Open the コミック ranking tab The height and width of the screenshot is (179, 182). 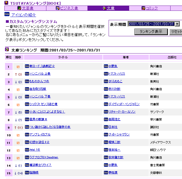pyautogui.click(x=152, y=8)
